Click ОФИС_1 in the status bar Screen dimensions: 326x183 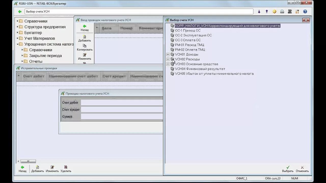(242, 178)
